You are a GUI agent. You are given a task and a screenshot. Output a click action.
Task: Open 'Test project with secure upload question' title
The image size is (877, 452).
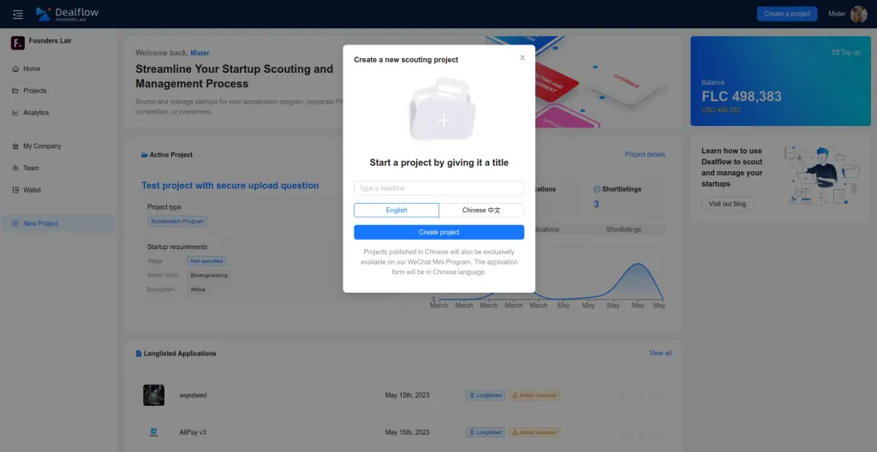(x=230, y=185)
